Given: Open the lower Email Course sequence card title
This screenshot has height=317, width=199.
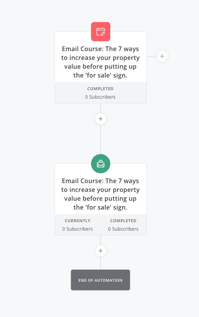Looking at the screenshot, I should pyautogui.click(x=100, y=194).
